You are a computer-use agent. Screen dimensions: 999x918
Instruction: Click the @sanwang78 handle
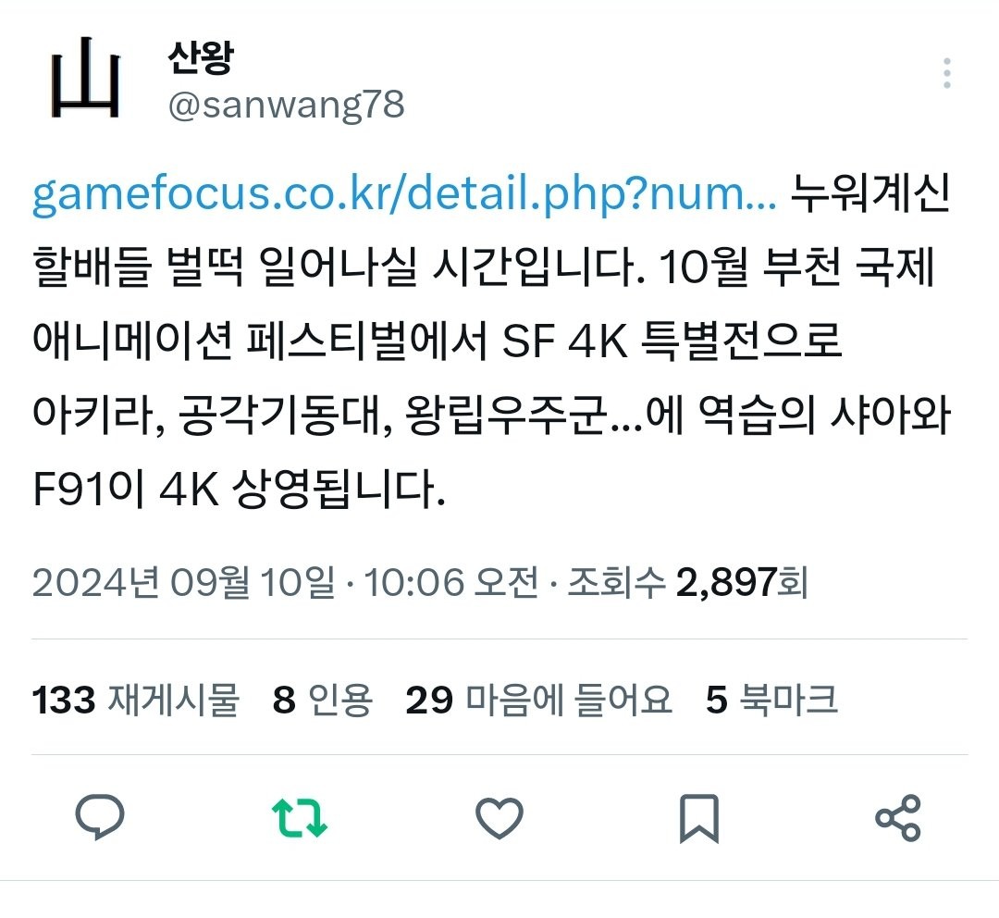286,104
